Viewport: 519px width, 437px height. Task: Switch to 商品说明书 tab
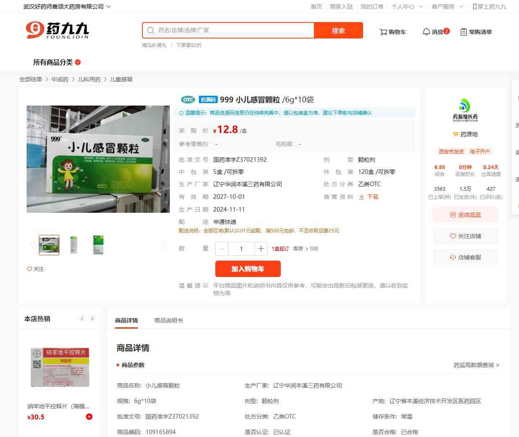coord(168,320)
